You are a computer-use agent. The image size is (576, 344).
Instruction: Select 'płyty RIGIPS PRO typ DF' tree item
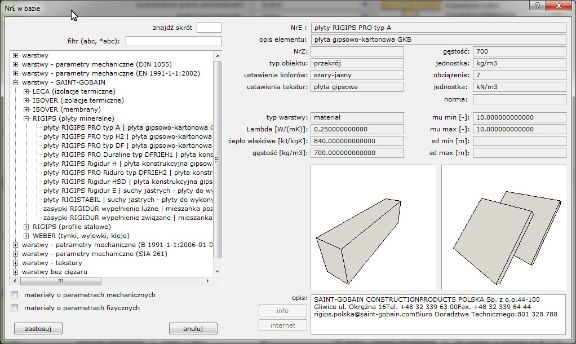point(127,145)
